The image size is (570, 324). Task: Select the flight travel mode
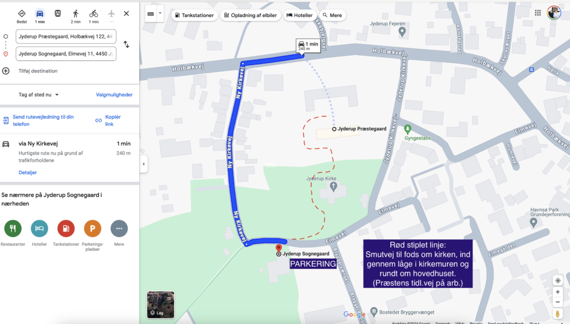coord(111,14)
